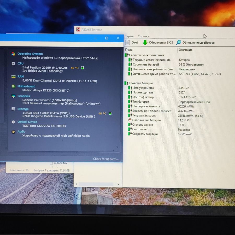Click the 16380 mW discharge rate value
Screen dimensions: 235x235
click(185, 134)
